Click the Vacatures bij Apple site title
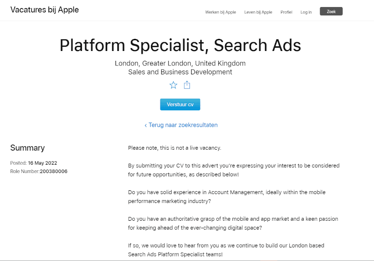This screenshot has height=261, width=374. tap(44, 10)
